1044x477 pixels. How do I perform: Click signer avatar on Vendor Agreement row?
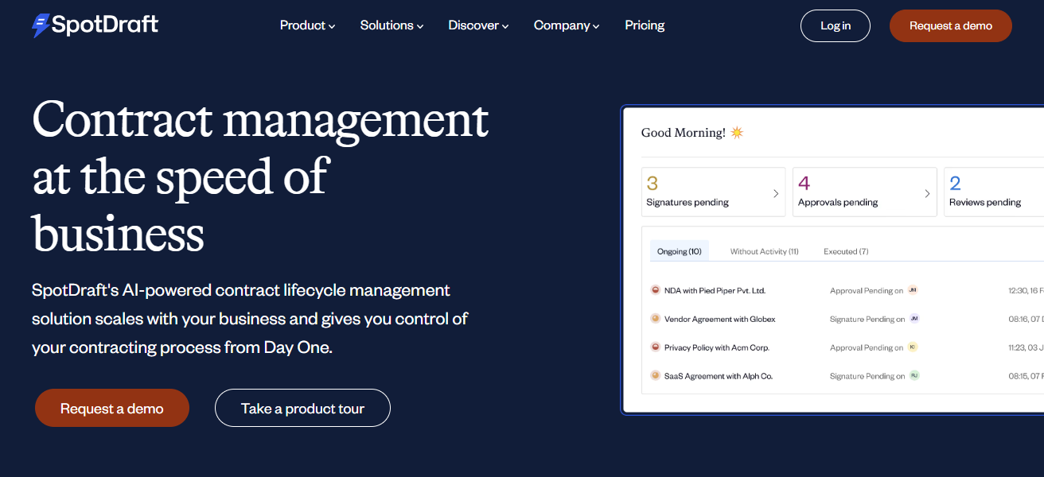[914, 319]
